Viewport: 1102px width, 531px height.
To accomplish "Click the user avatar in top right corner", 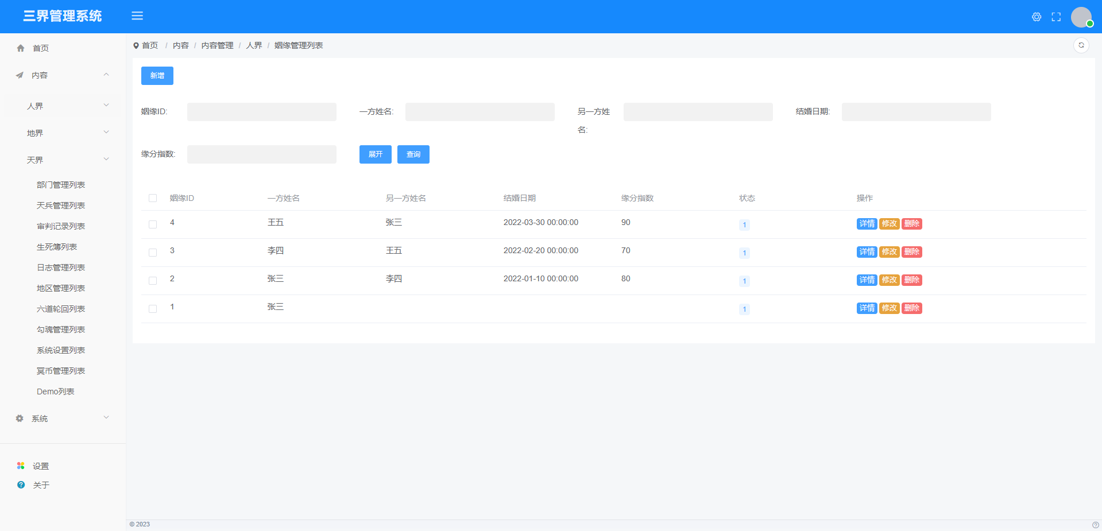I will 1081,17.
